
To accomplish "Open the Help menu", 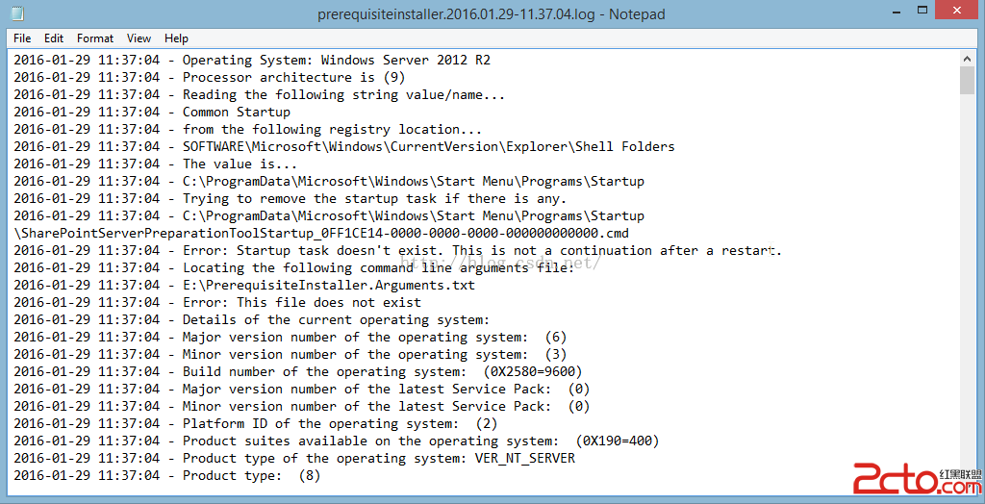I will (x=177, y=38).
